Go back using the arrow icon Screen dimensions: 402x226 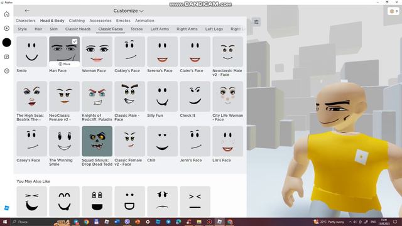click(27, 11)
